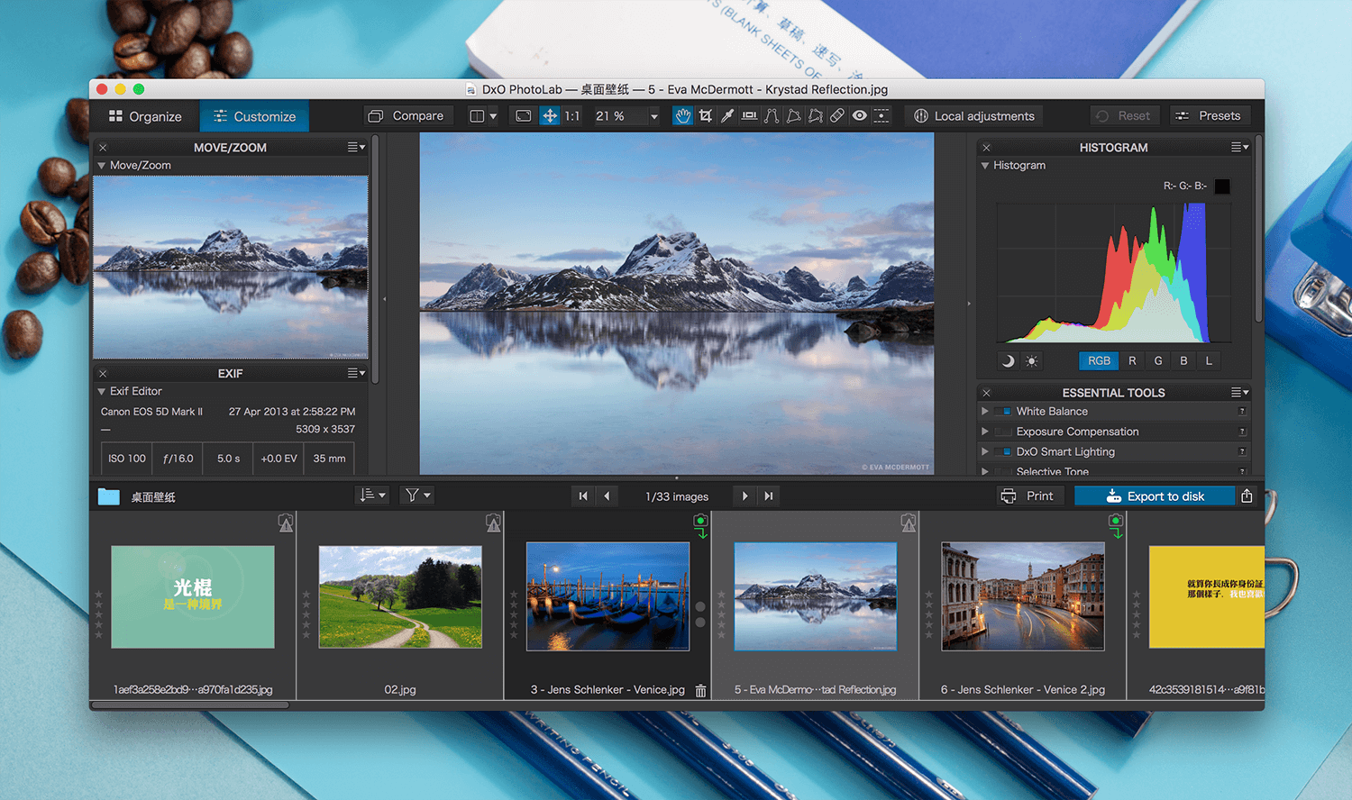
Task: Open help for Exposure Compensation
Action: point(1242,432)
